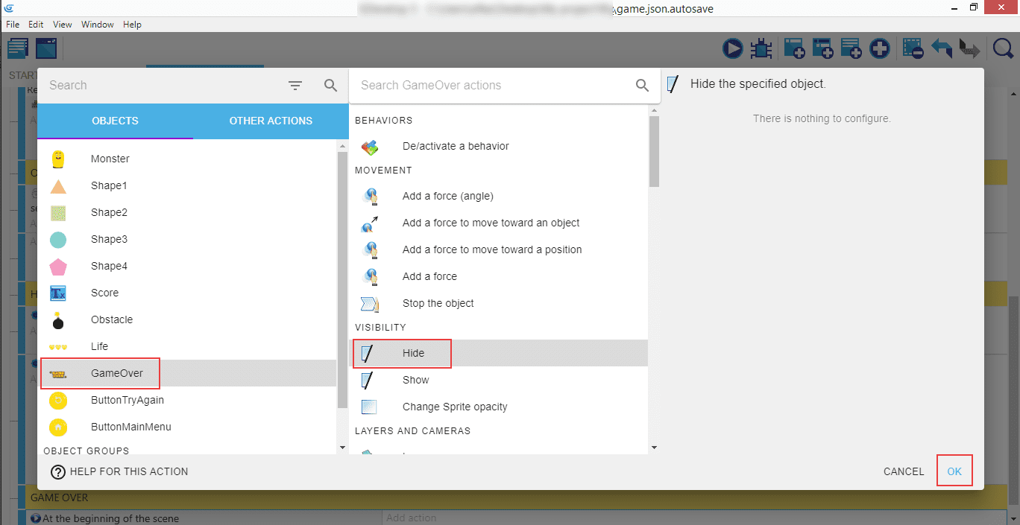Choose the Show visibility action
Viewport: 1020px width, 525px height.
coord(415,380)
